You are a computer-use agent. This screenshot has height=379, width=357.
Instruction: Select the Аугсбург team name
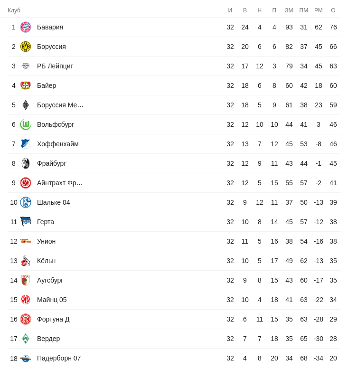pos(50,280)
